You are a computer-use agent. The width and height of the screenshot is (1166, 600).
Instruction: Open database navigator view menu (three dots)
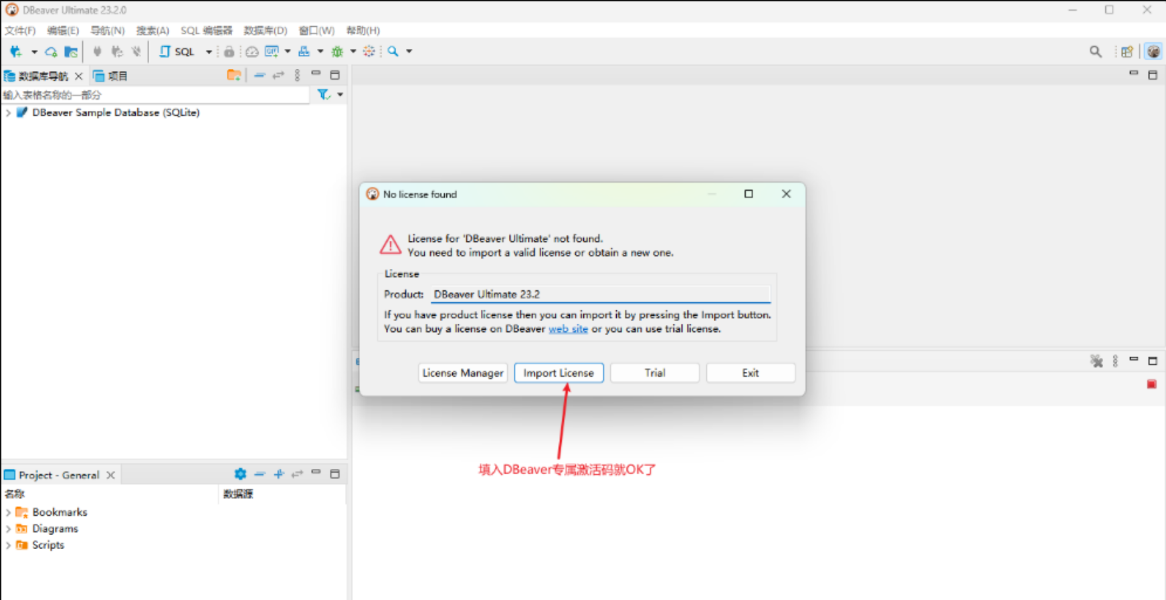[x=297, y=76]
